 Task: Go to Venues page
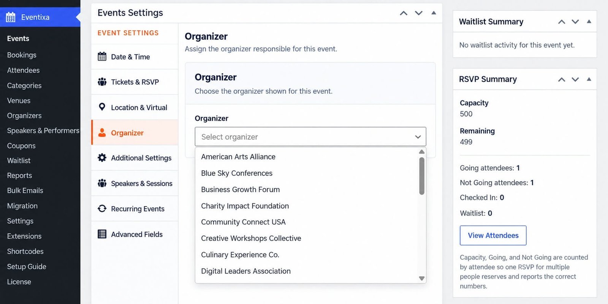coord(19,100)
